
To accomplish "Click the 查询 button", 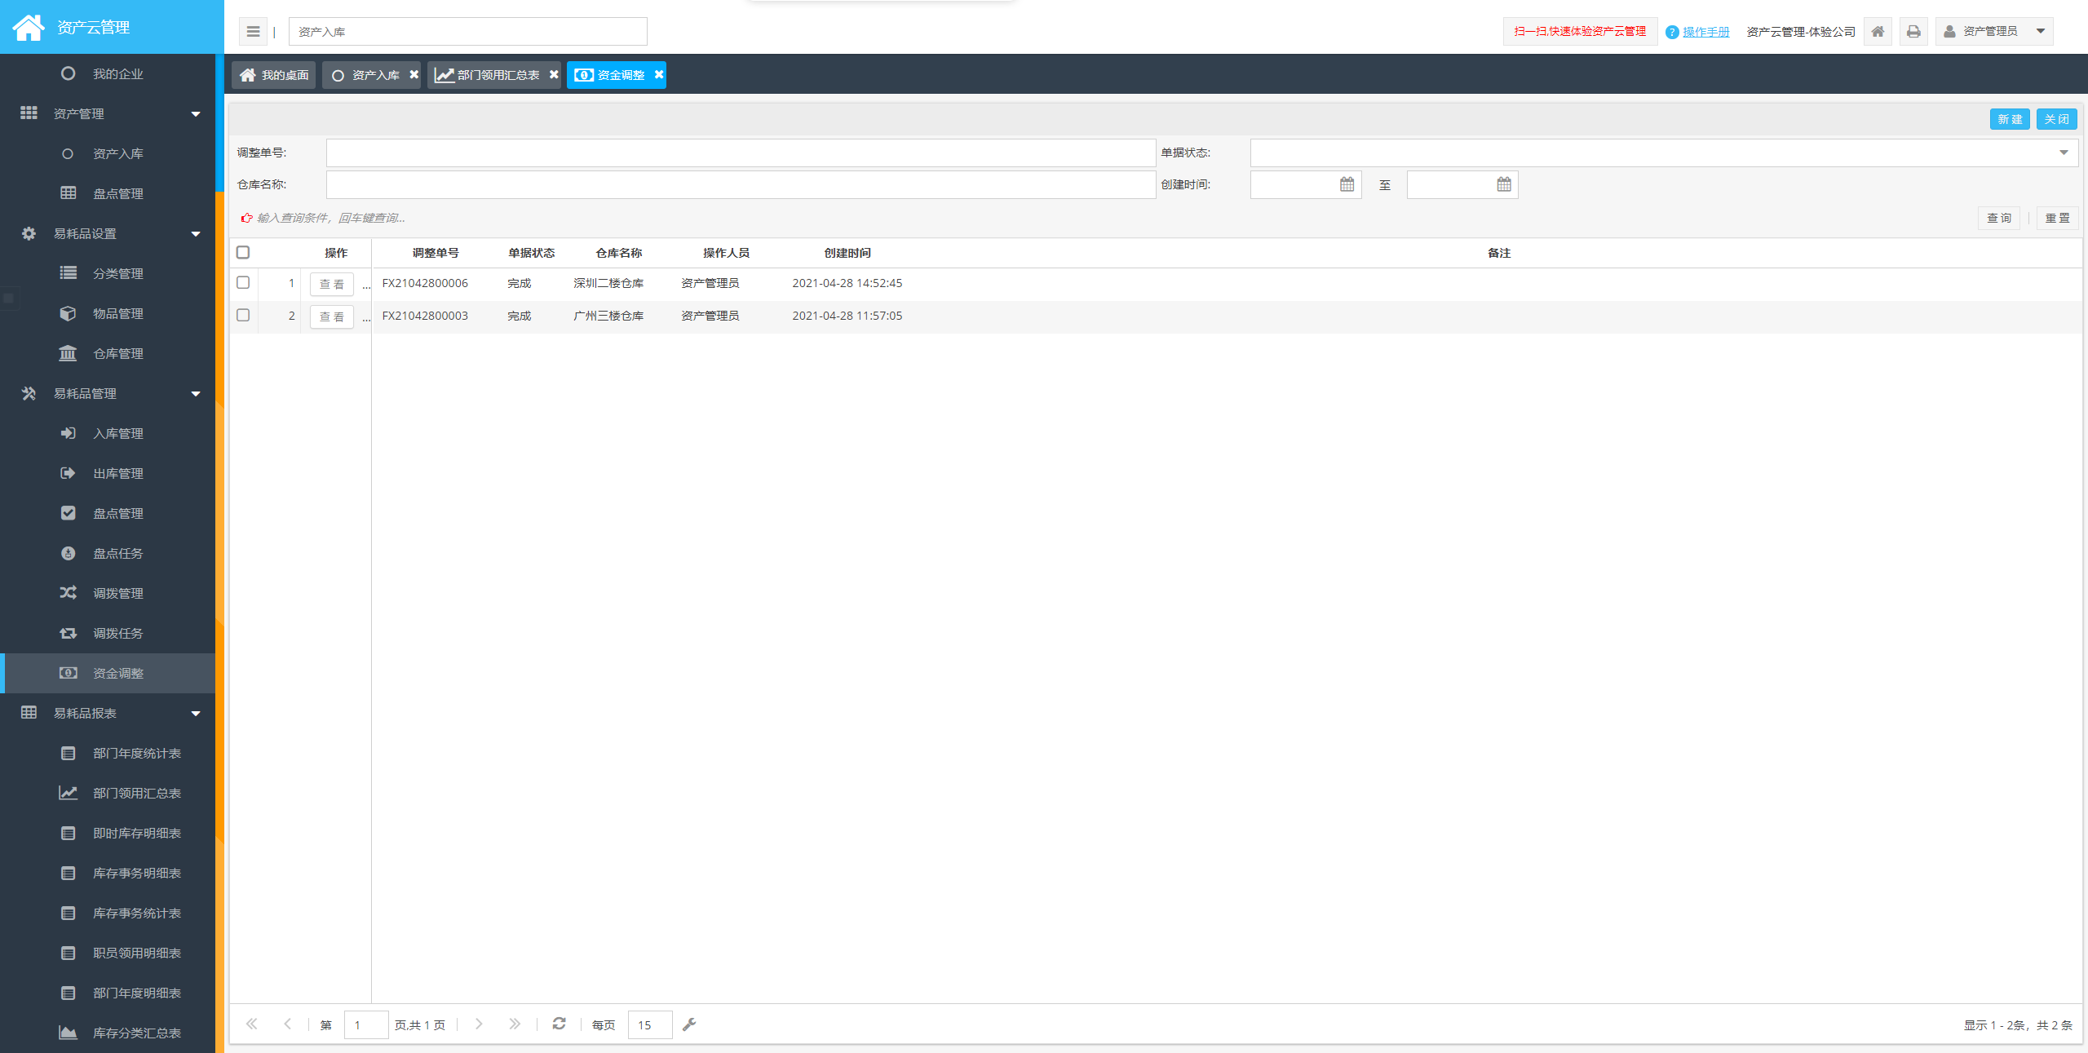I will tap(1999, 219).
